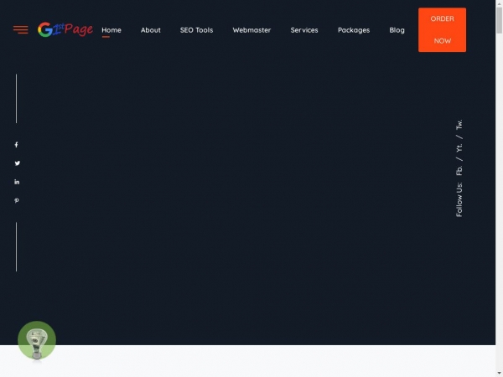The image size is (503, 377).
Task: Open the hamburger menu icon
Action: click(20, 30)
